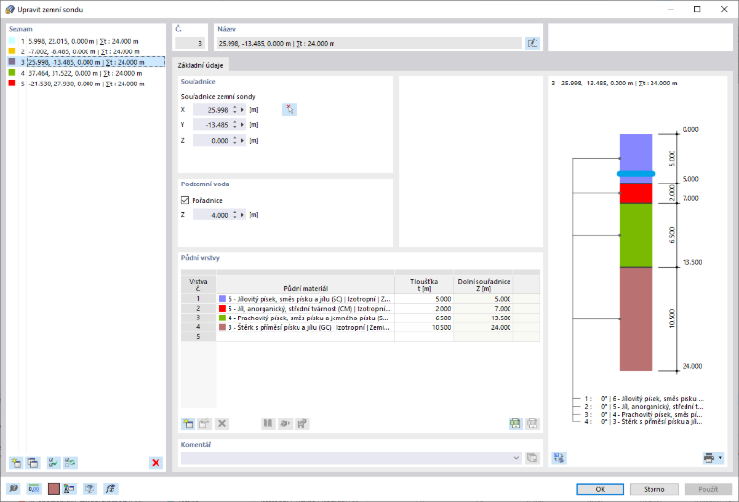Switch to Základní údaje tab
Screen dimensions: 739x502
click(200, 65)
